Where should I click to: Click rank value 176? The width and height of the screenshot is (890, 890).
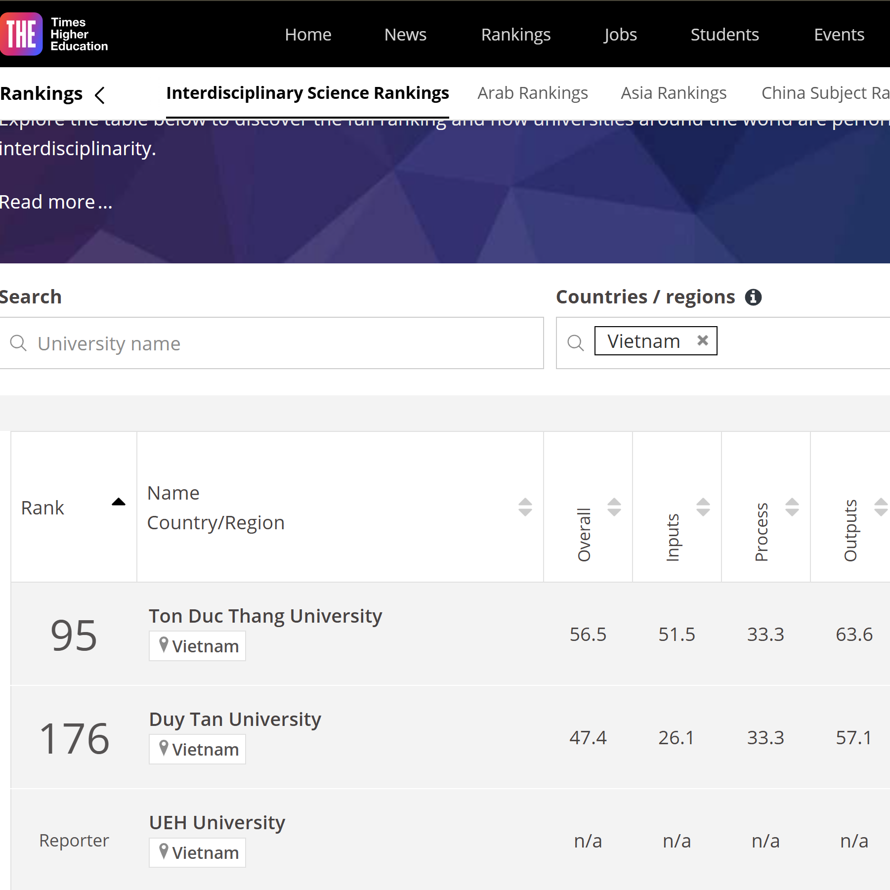click(74, 738)
